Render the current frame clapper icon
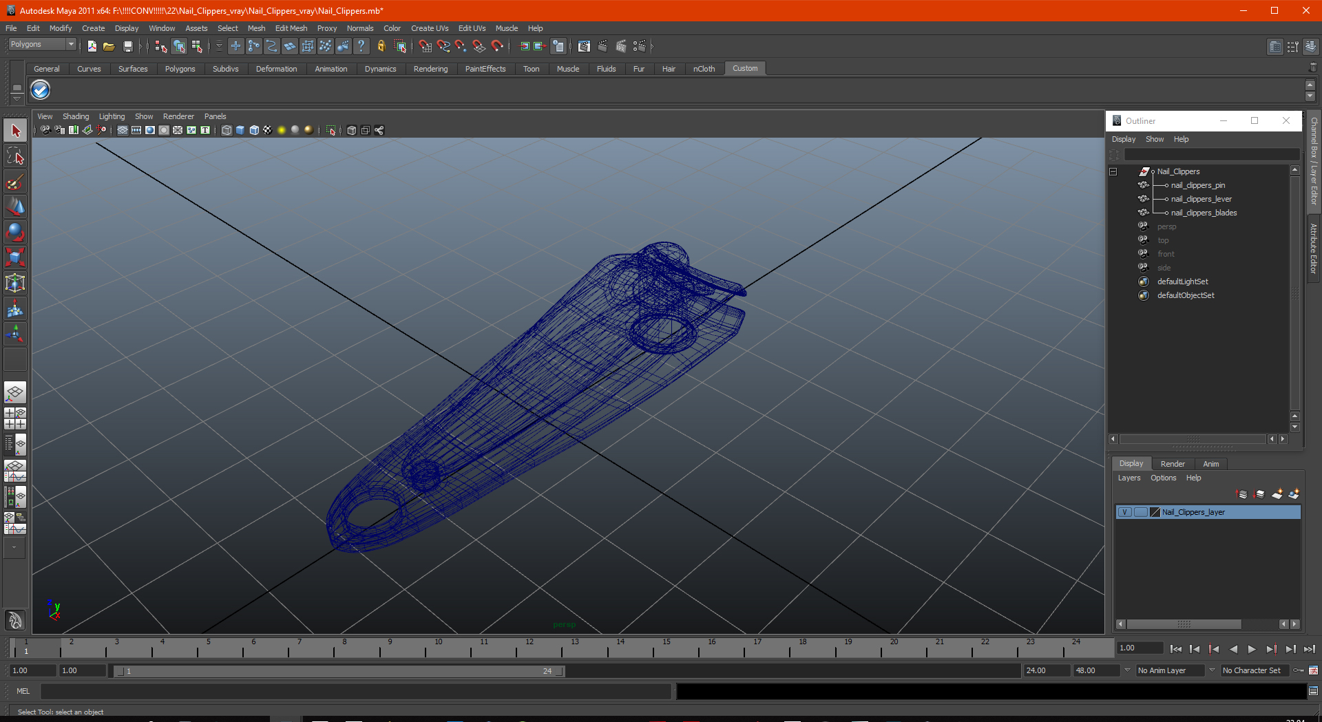This screenshot has height=722, width=1322. 602,46
